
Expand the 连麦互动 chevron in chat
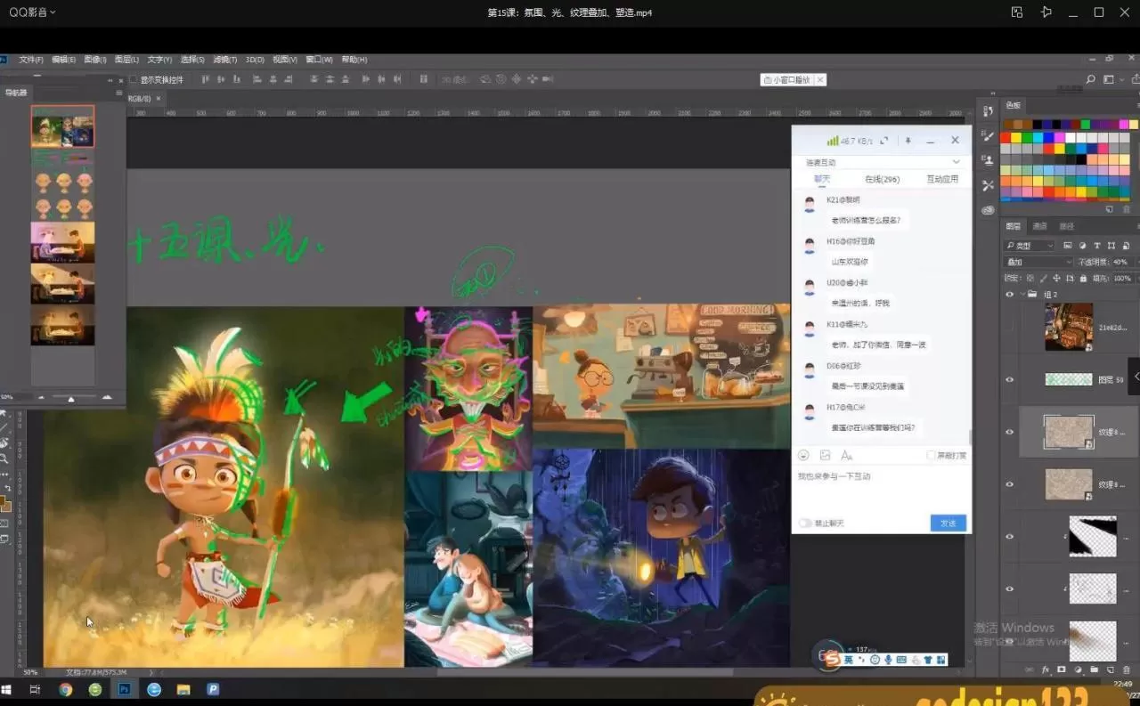(957, 162)
